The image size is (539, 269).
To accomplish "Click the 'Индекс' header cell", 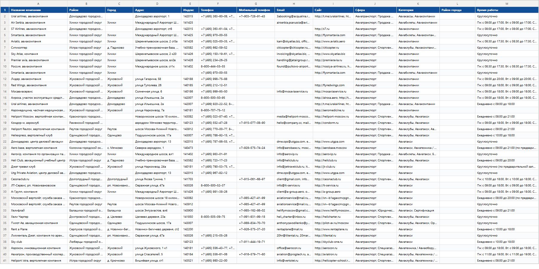I will [x=190, y=10].
